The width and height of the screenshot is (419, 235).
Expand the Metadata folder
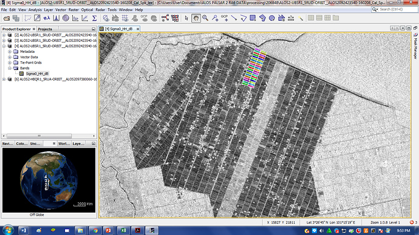point(10,52)
